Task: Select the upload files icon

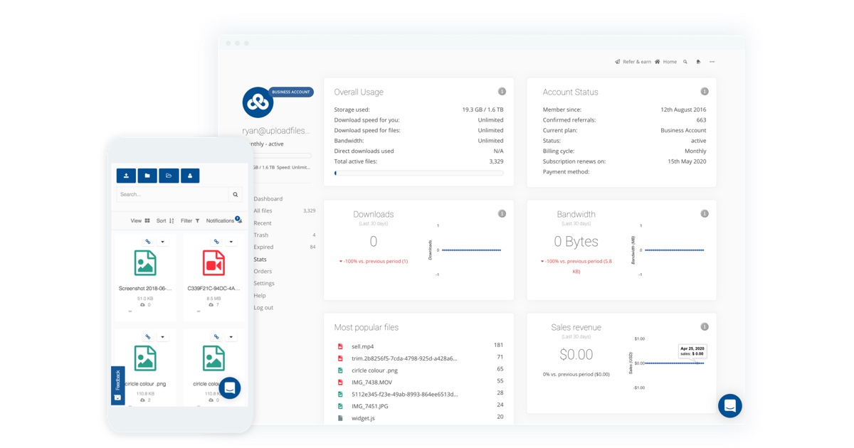Action: click(x=126, y=176)
